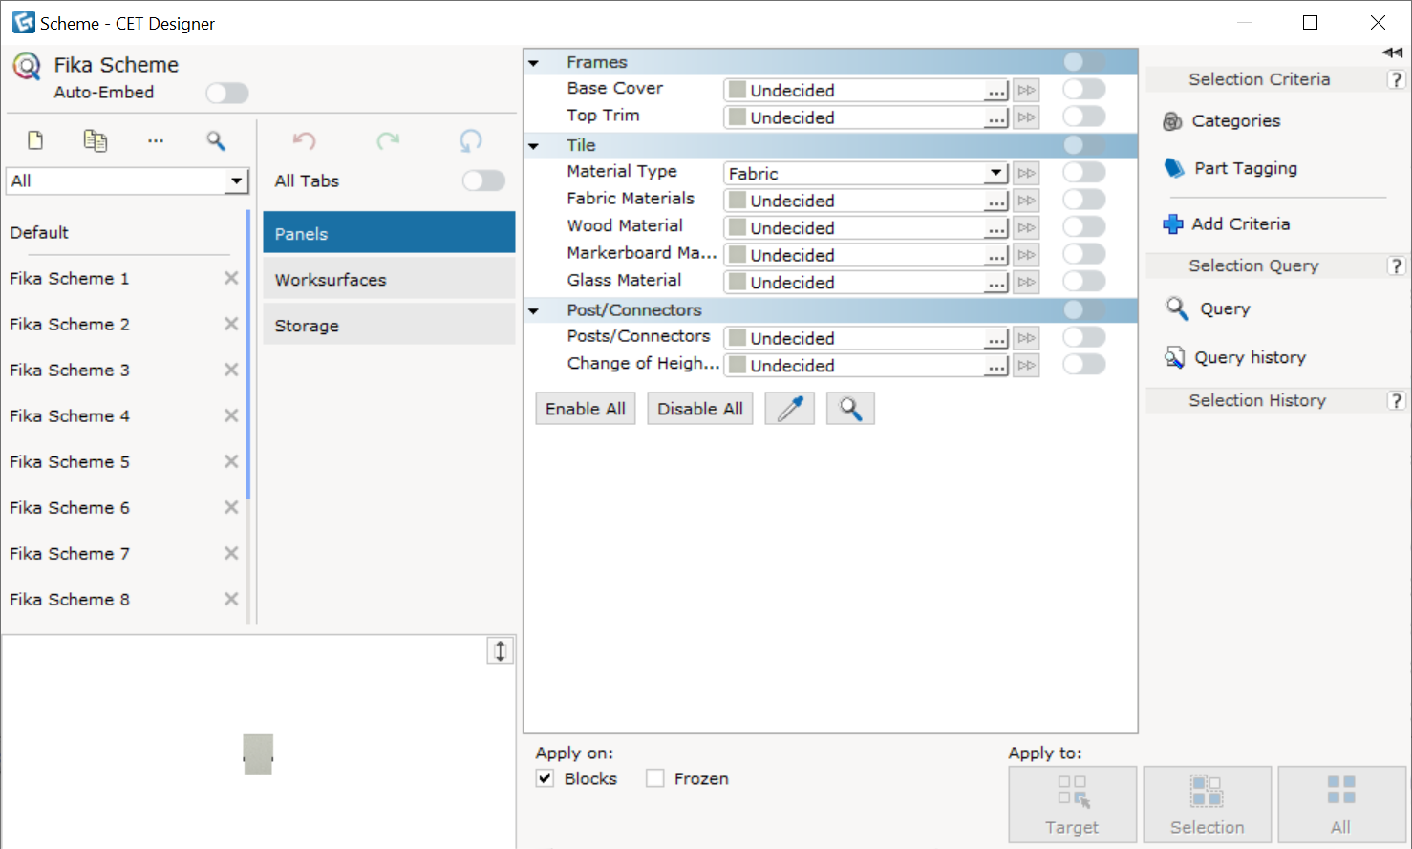Screen dimensions: 1412x849
Task: Toggle the Auto-Embed switch
Action: click(x=227, y=93)
